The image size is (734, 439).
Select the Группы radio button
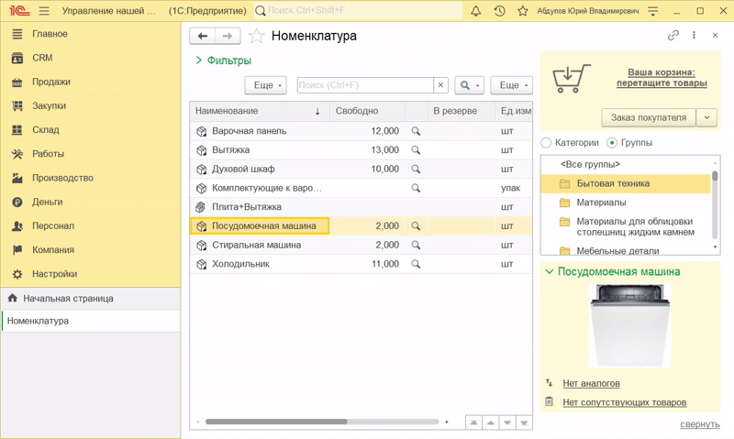[x=612, y=143]
